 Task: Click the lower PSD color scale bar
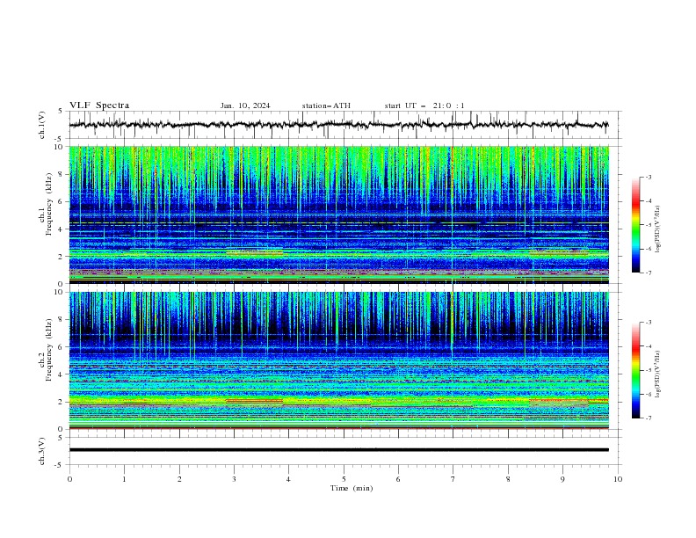[635, 370]
